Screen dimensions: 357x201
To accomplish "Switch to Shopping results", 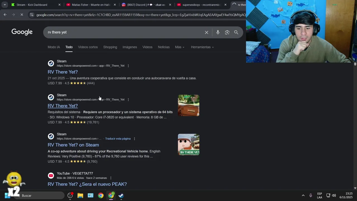I will [110, 47].
